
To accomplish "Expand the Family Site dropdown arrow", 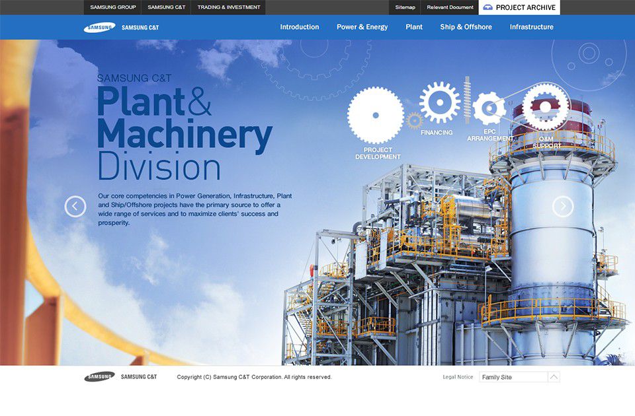I will pyautogui.click(x=554, y=377).
